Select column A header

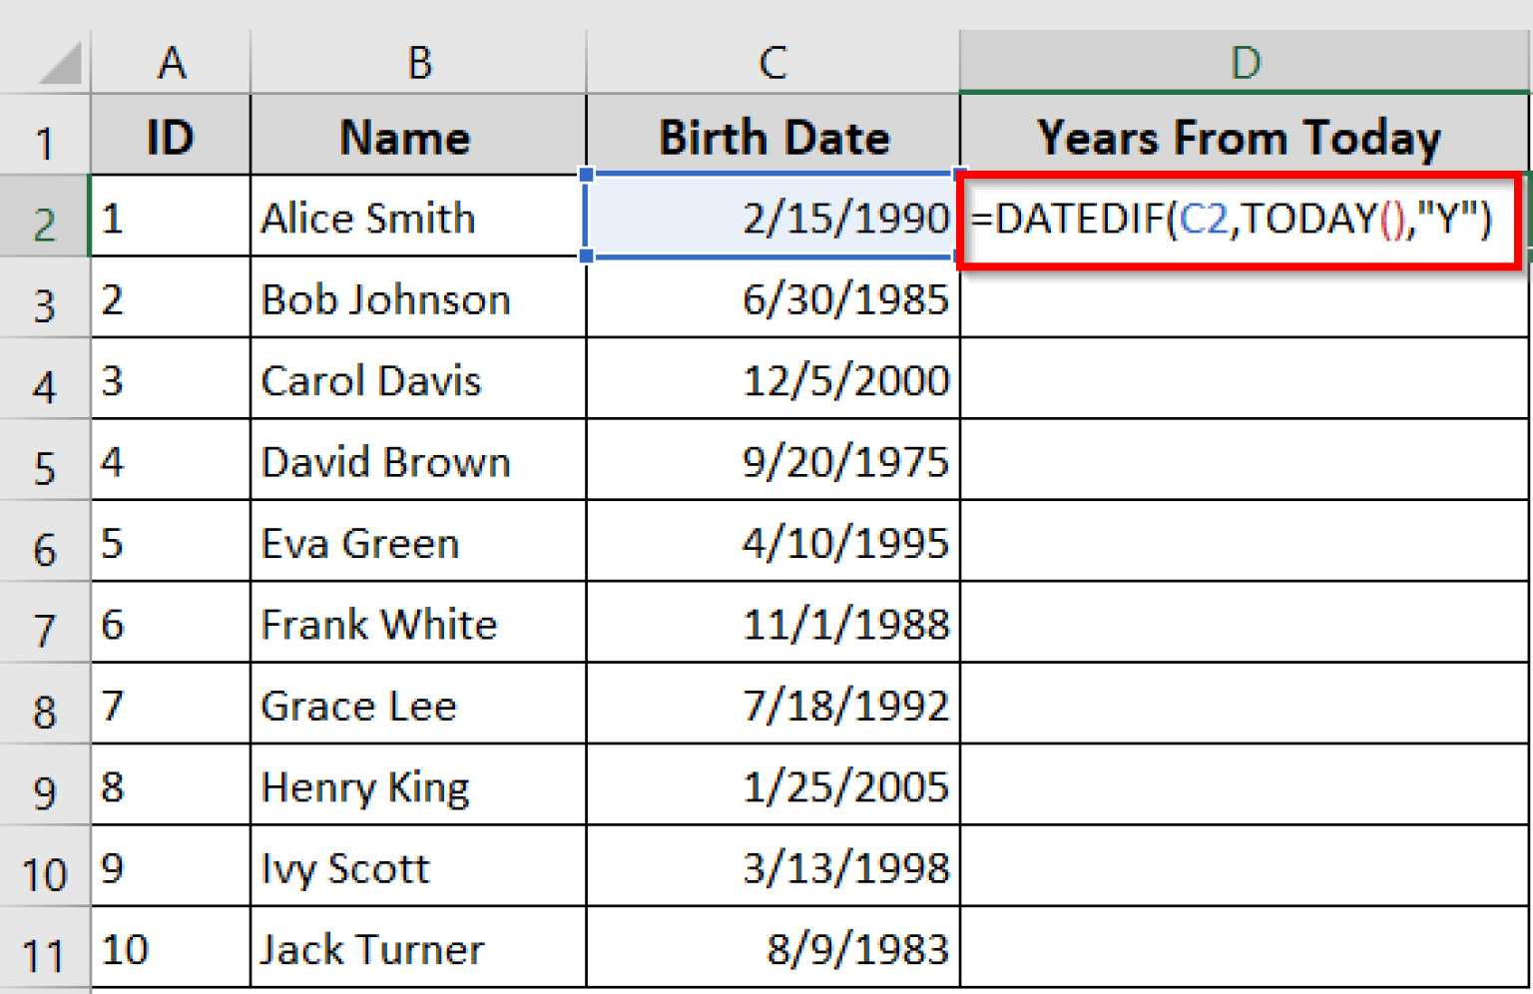(x=171, y=64)
